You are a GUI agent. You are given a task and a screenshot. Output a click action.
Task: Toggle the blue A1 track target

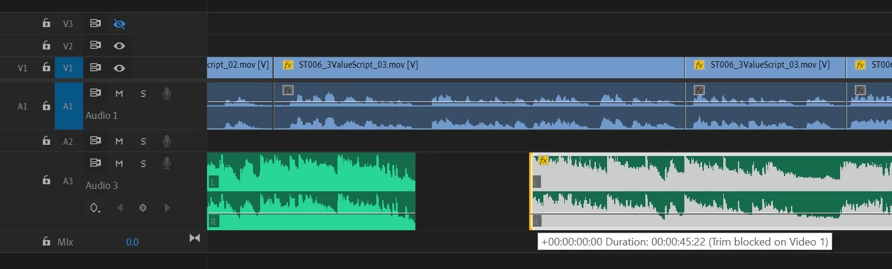(x=68, y=106)
